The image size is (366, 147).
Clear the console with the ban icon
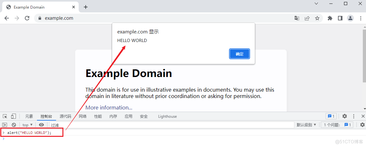point(14,125)
